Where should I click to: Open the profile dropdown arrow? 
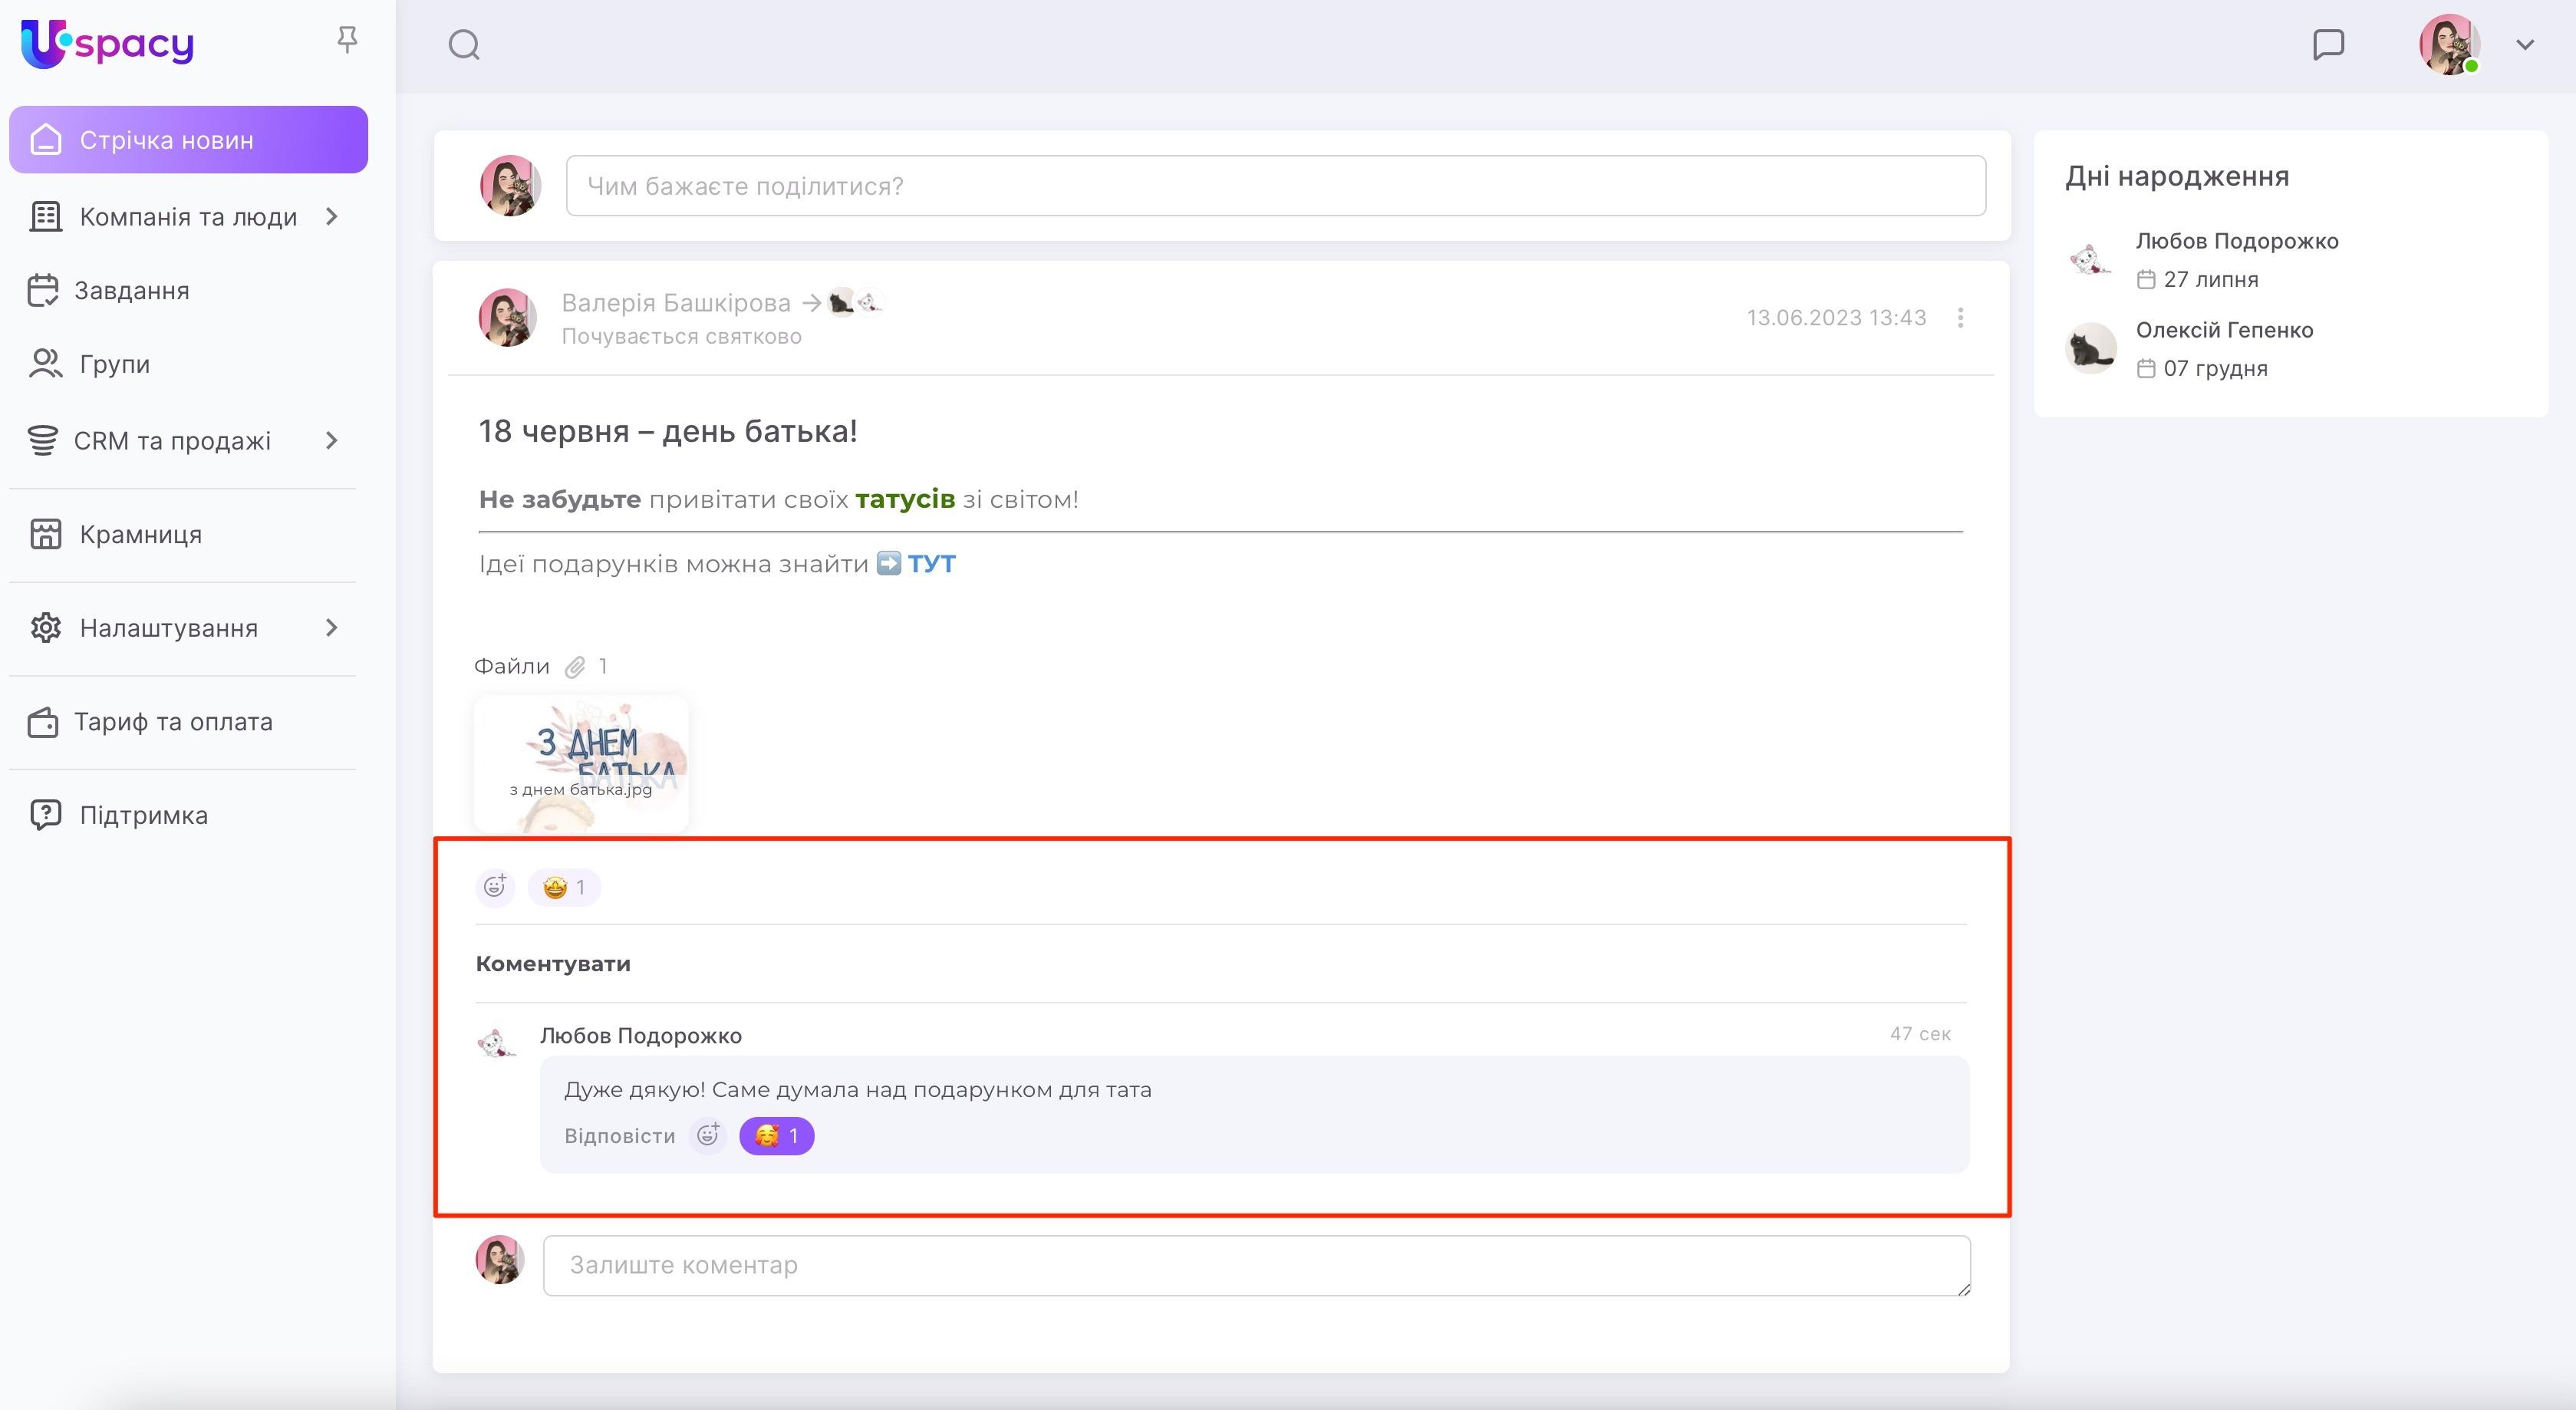[x=2524, y=45]
